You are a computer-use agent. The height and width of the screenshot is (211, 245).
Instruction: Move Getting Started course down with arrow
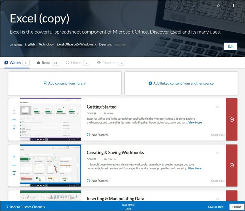click(14, 127)
